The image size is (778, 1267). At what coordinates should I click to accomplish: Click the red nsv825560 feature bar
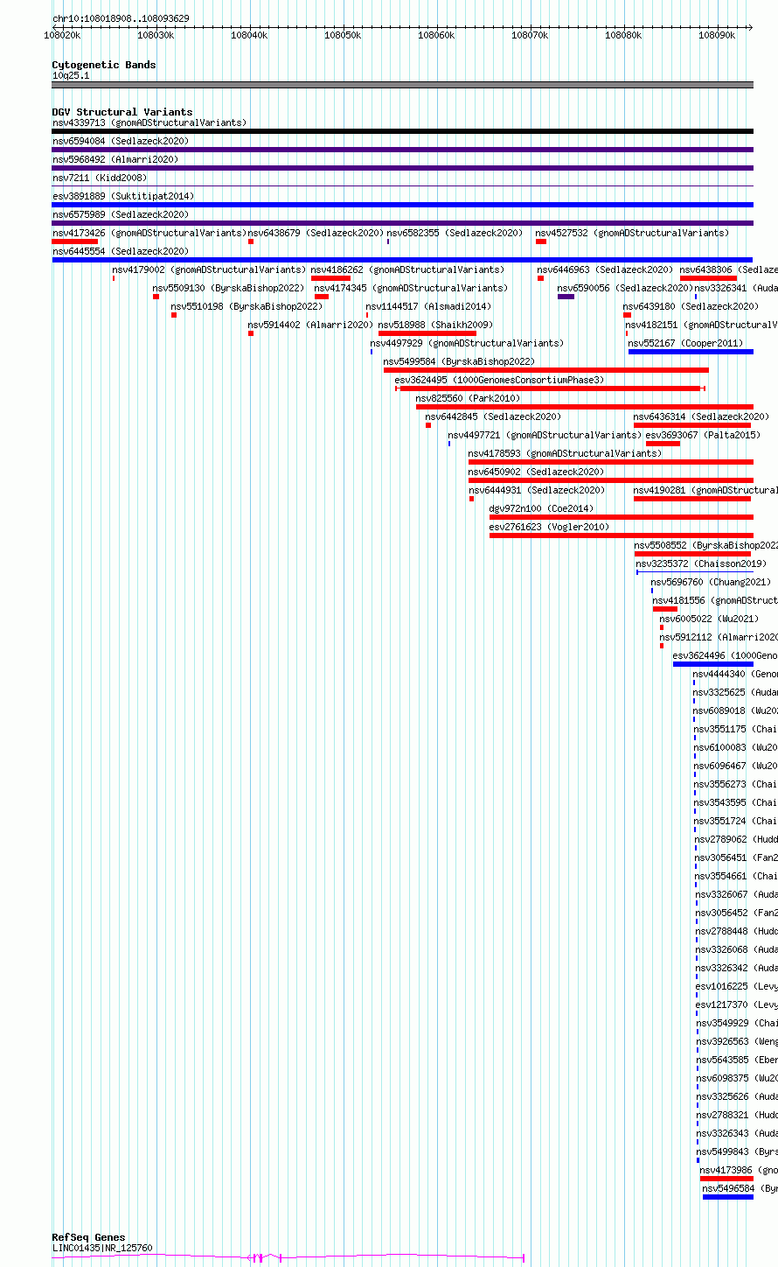585,407
